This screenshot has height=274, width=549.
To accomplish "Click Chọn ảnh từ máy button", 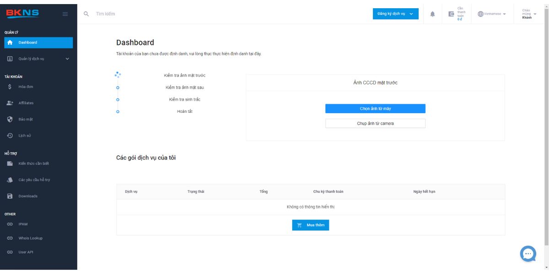I will click(x=375, y=109).
